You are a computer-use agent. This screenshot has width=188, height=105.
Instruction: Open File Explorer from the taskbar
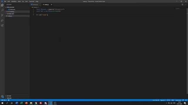click(31, 103)
